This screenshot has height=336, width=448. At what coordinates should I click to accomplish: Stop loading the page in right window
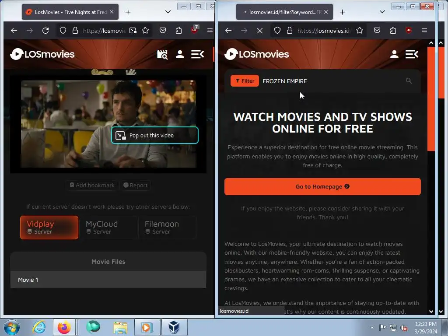(x=260, y=30)
